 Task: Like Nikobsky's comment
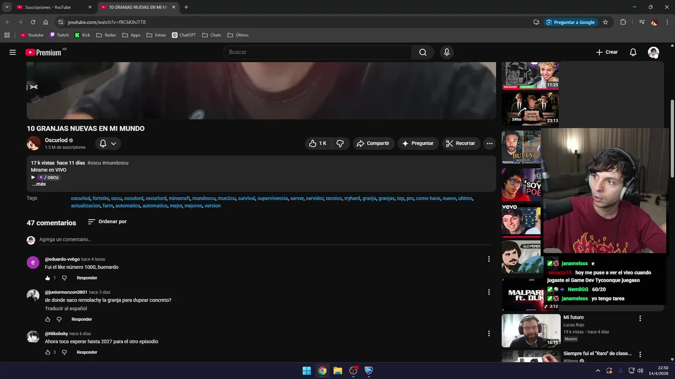(x=48, y=352)
